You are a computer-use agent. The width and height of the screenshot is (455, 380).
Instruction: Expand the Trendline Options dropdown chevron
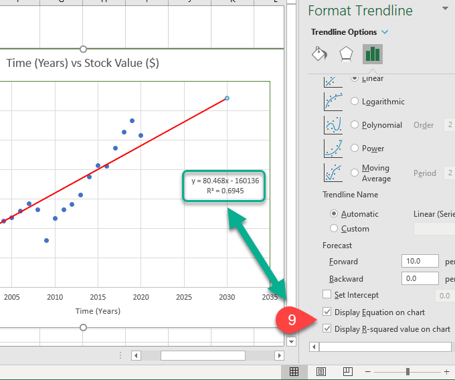[x=385, y=32]
